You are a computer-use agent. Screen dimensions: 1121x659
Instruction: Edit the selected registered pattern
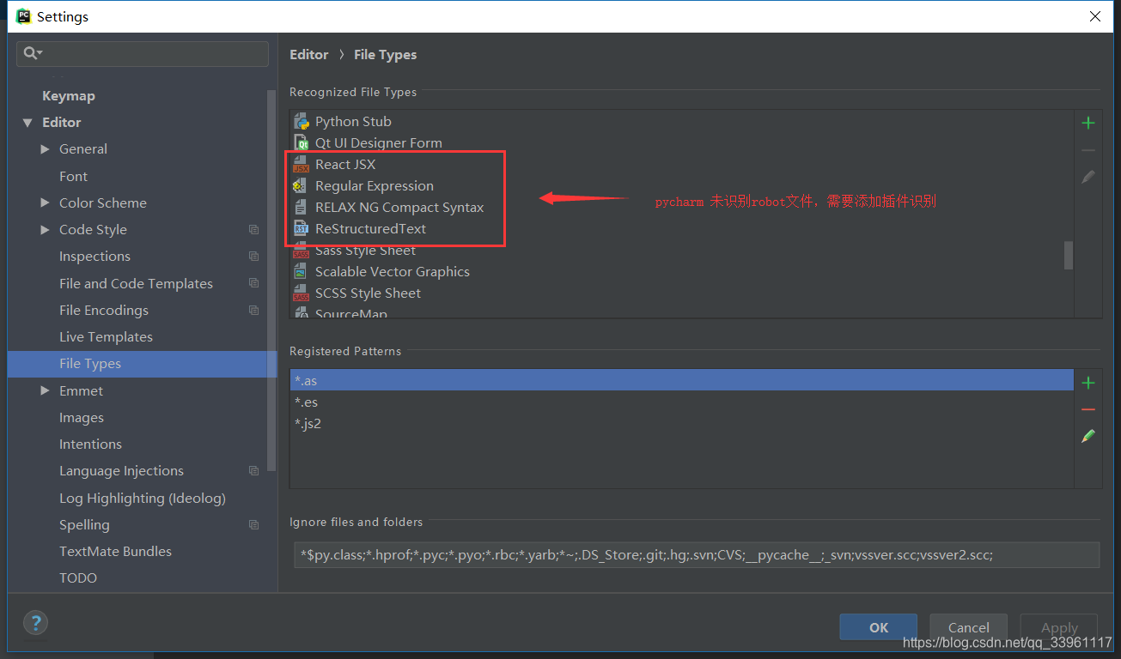point(1088,437)
